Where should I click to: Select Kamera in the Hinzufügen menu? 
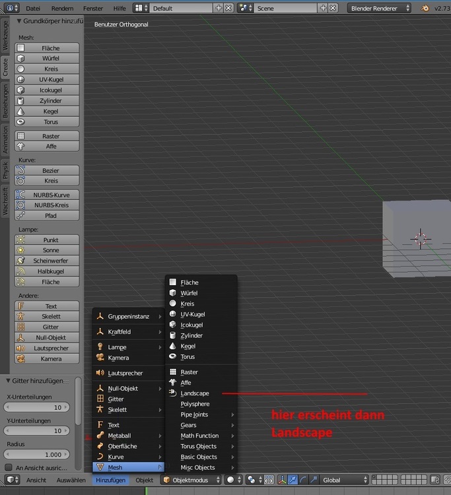pos(129,358)
